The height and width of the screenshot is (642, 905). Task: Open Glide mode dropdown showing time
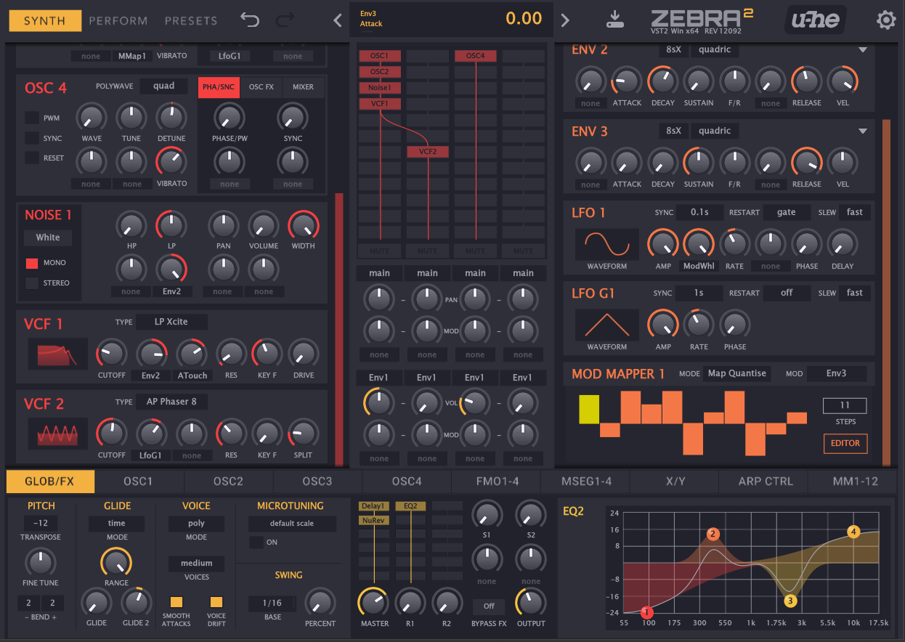tap(116, 524)
